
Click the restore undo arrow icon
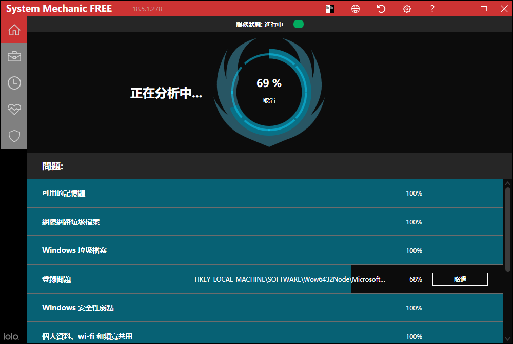point(380,9)
